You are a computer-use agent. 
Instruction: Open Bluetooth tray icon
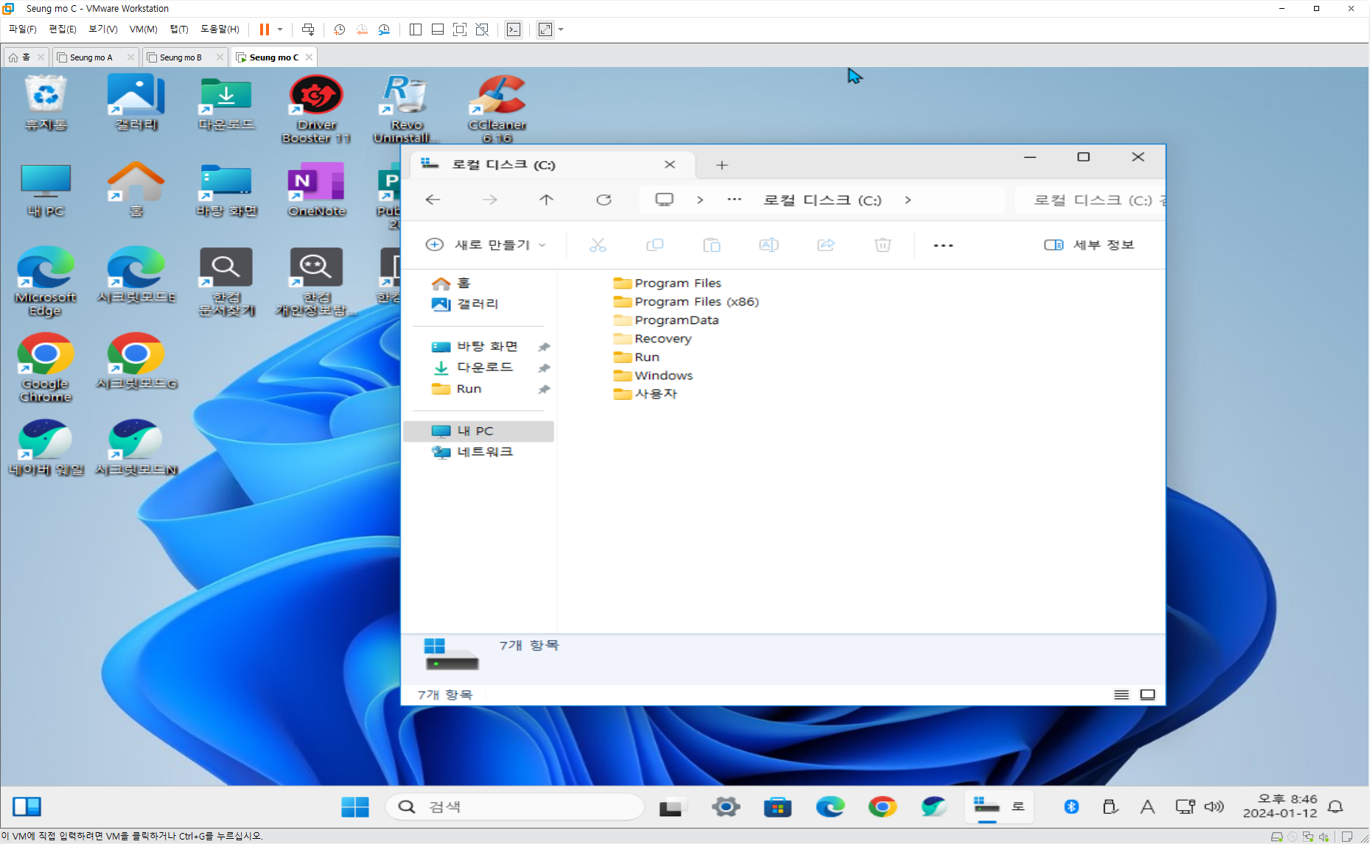[x=1072, y=807]
